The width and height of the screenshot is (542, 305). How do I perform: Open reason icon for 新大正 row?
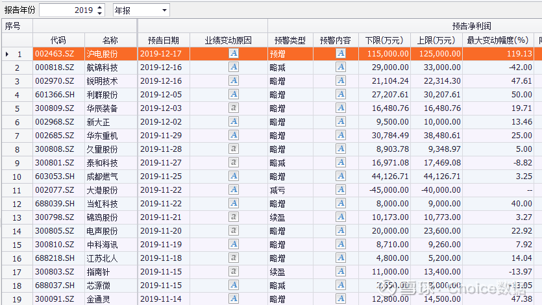[x=234, y=121]
